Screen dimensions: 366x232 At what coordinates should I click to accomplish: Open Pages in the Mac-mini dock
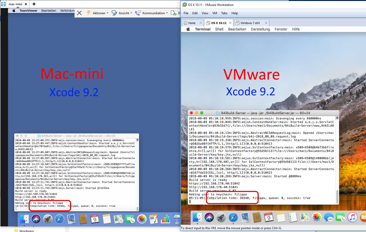click(x=153, y=219)
